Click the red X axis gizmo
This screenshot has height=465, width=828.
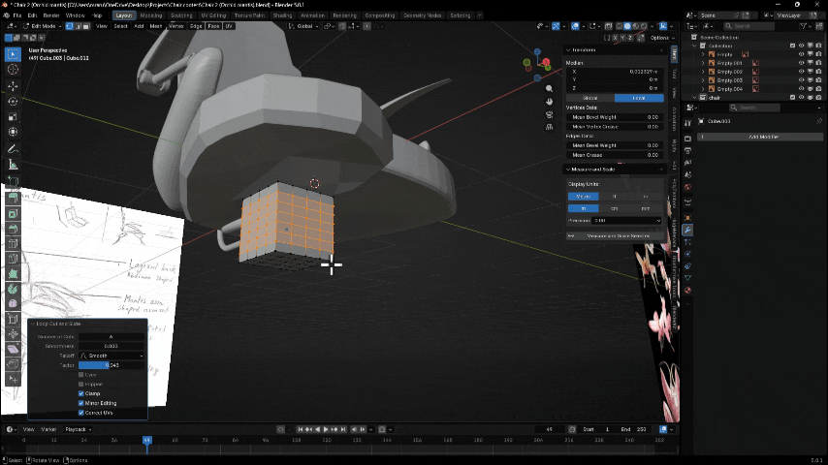coord(546,62)
